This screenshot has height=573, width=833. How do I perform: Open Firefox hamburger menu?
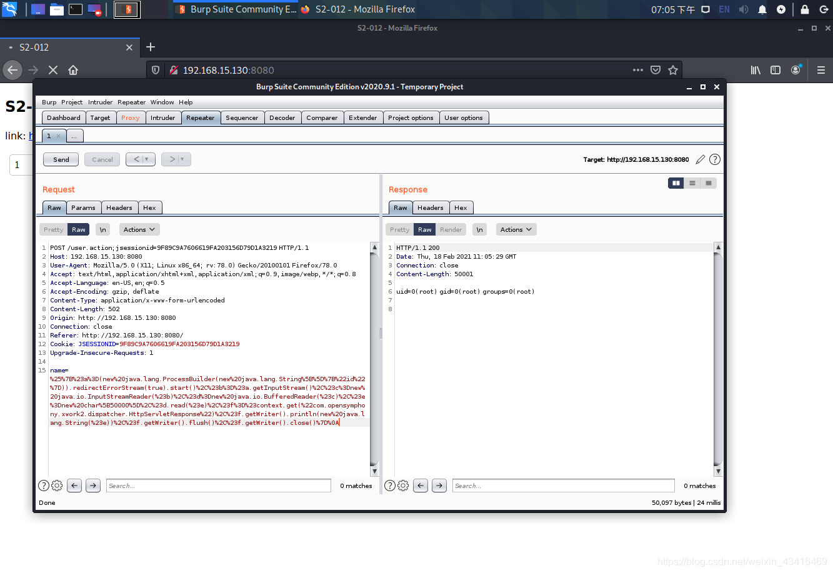[821, 70]
